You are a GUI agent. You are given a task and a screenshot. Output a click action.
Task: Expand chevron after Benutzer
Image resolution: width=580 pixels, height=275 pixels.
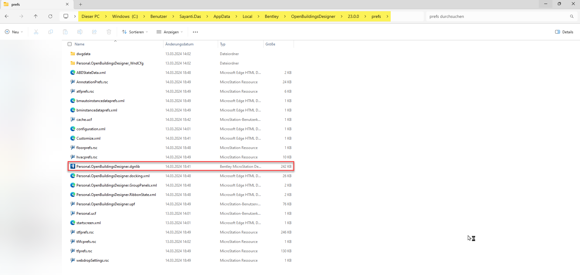[x=173, y=16]
